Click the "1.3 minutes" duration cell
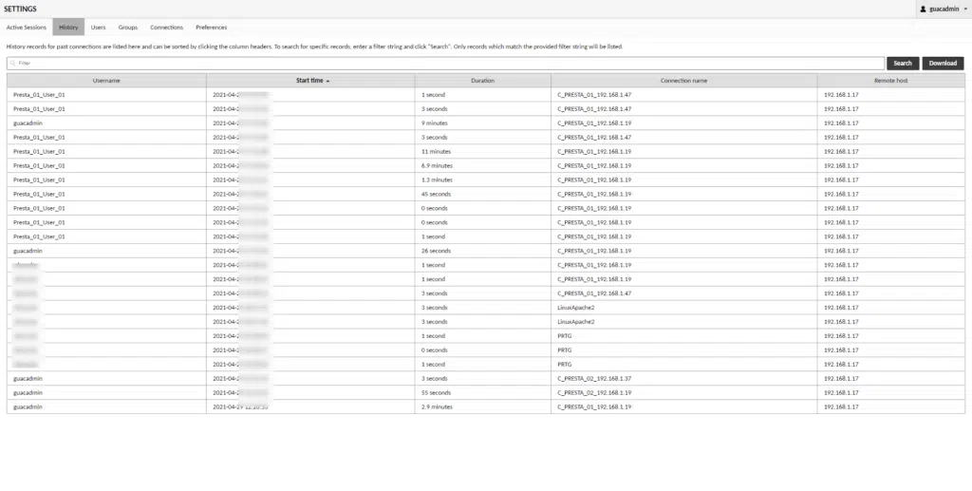 coord(483,180)
